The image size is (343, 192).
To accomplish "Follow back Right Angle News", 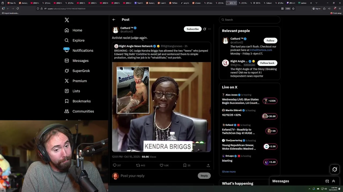I will coord(267,63).
